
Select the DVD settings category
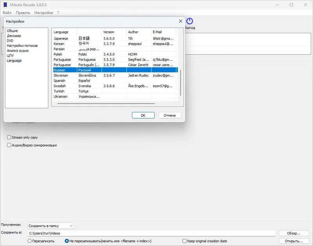pos(10,41)
